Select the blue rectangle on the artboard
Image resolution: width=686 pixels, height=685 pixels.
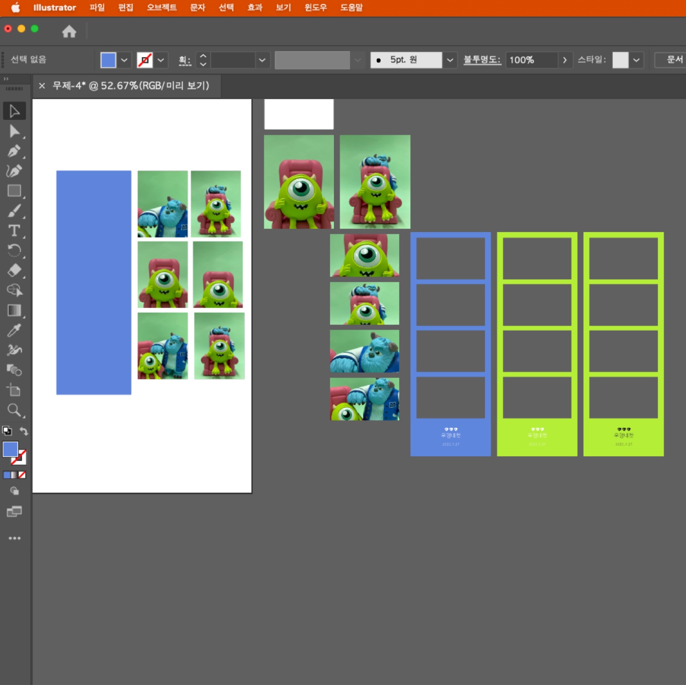(x=94, y=282)
